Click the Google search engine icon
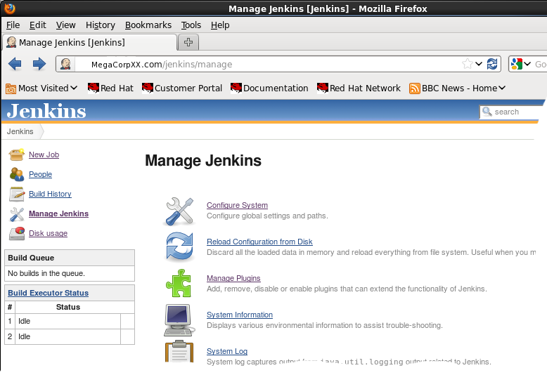 pos(516,64)
